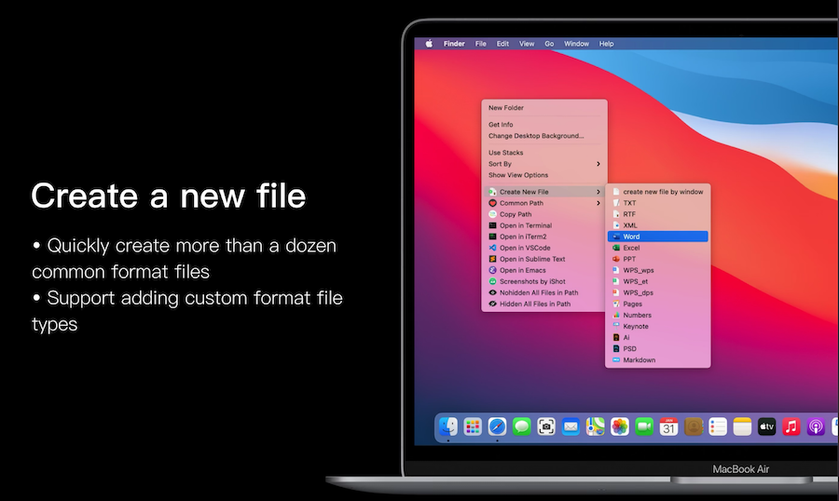The height and width of the screenshot is (501, 839).
Task: Click the iShot screenshots icon
Action: point(492,281)
